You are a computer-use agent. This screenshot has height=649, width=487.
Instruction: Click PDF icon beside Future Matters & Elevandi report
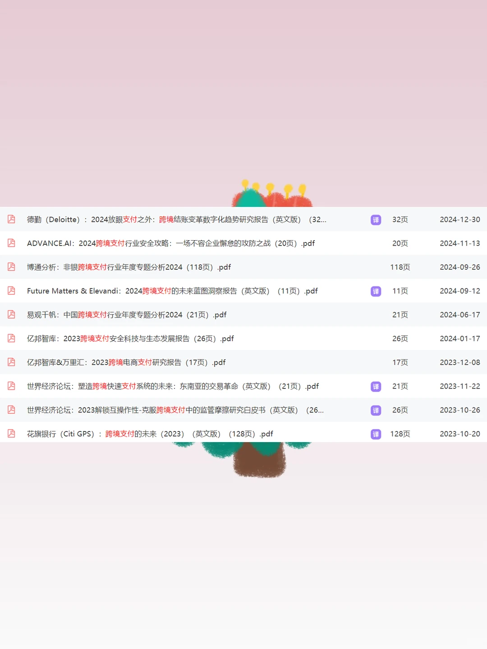11,291
